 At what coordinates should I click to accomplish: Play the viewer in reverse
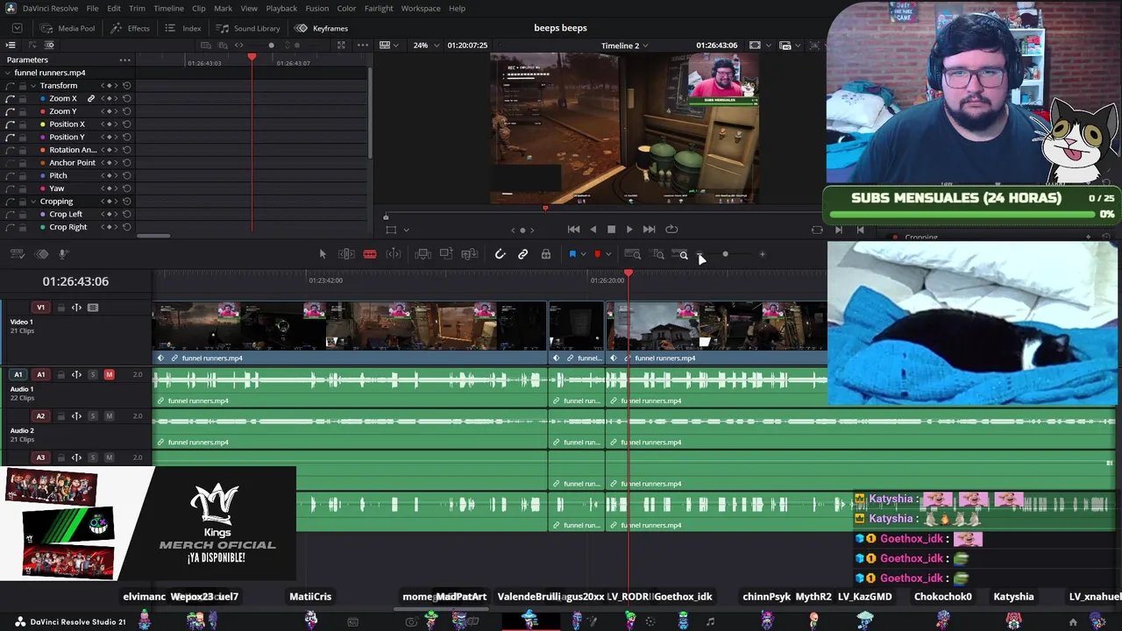pyautogui.click(x=593, y=230)
